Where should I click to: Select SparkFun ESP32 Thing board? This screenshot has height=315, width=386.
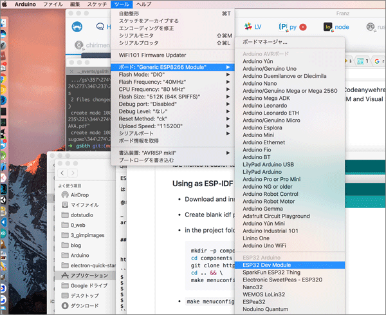pyautogui.click(x=289, y=272)
